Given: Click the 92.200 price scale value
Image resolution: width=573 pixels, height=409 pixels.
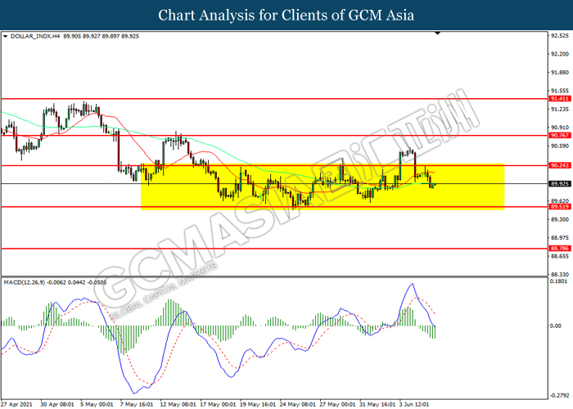Looking at the screenshot, I should pyautogui.click(x=559, y=54).
